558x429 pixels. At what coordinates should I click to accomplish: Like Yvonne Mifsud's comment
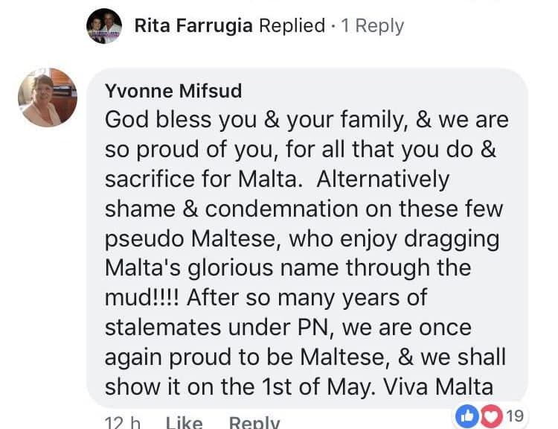[x=183, y=422]
